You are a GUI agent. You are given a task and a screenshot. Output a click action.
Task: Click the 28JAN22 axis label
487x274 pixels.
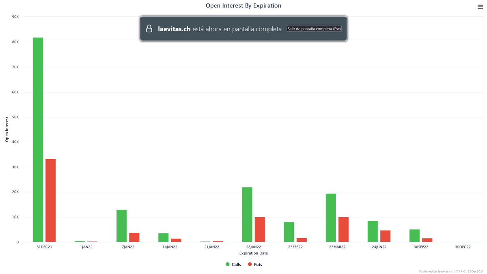click(253, 247)
